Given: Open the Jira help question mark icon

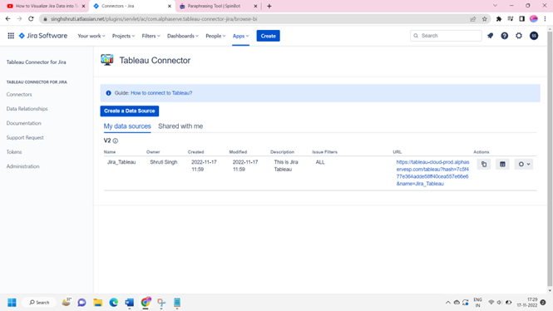Looking at the screenshot, I should click(x=505, y=36).
